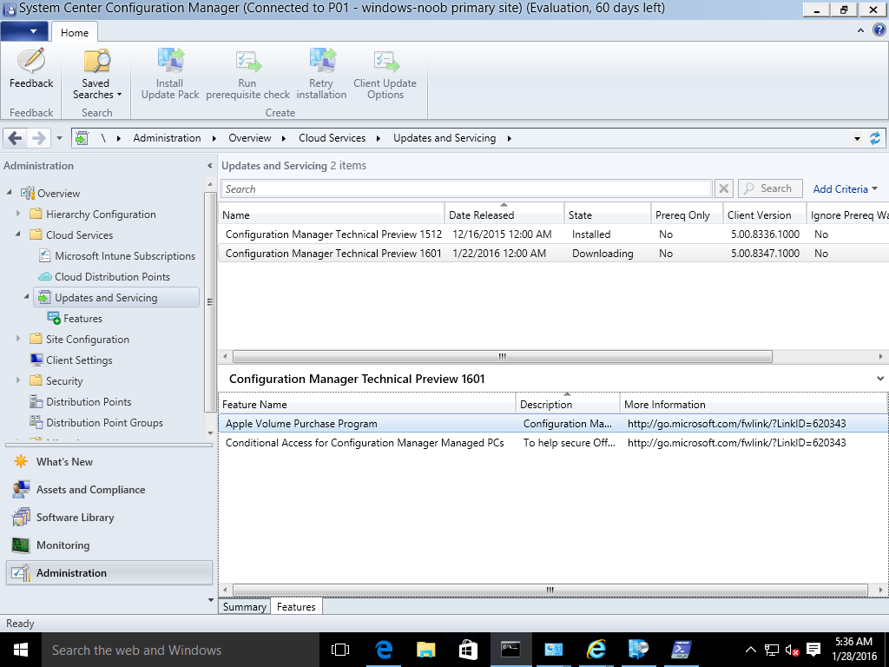889x667 pixels.
Task: Select Distribution Point Groups node
Action: click(104, 423)
